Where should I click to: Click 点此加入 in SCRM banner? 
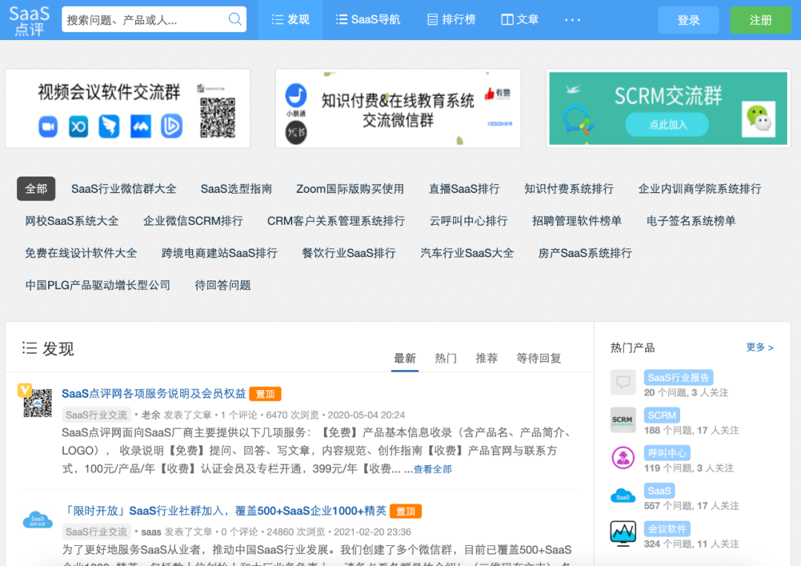point(667,125)
